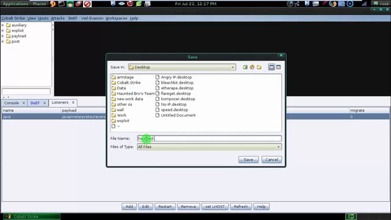Open the Cobalt Strike menu

tap(13, 18)
